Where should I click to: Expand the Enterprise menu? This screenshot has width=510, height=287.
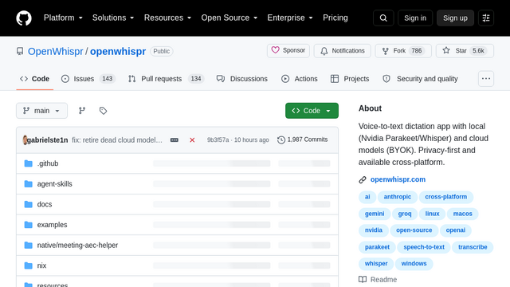coord(290,18)
